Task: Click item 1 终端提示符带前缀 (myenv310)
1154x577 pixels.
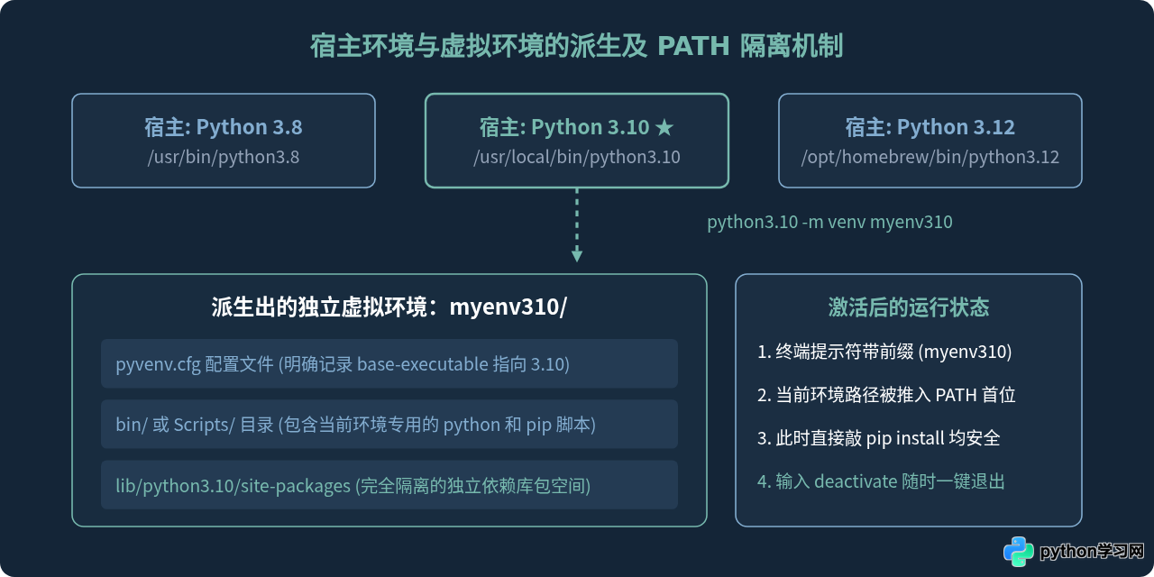Action: click(x=884, y=352)
